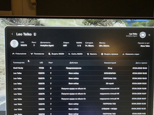This screenshot has width=154, height=115.
Task: Click the СПЕШИК + МОДЫ comment cell
Action: pos(109,109)
